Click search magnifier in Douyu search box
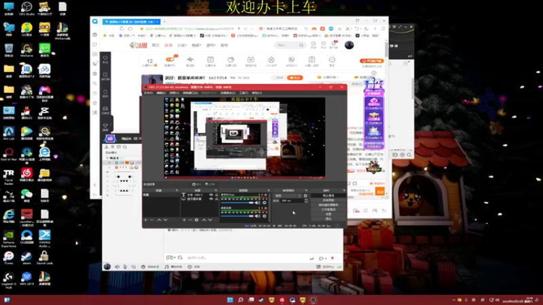This screenshot has width=543, height=305. click(301, 45)
